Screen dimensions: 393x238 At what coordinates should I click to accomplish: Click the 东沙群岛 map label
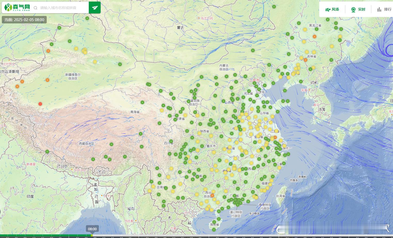254,214
